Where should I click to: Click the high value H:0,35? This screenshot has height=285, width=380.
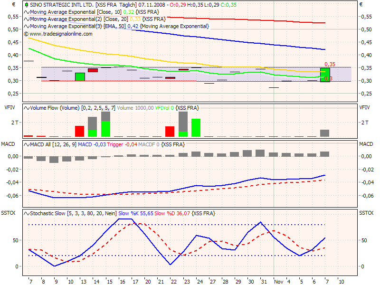[195, 5]
